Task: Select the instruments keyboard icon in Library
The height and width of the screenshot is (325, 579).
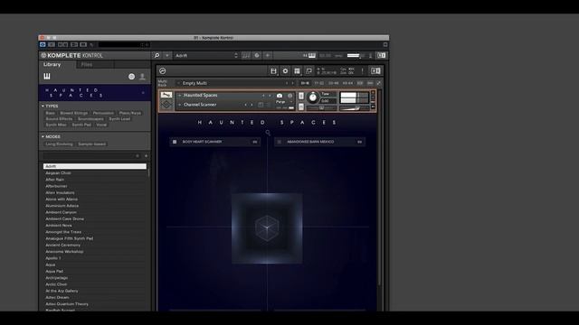Action: pyautogui.click(x=47, y=76)
